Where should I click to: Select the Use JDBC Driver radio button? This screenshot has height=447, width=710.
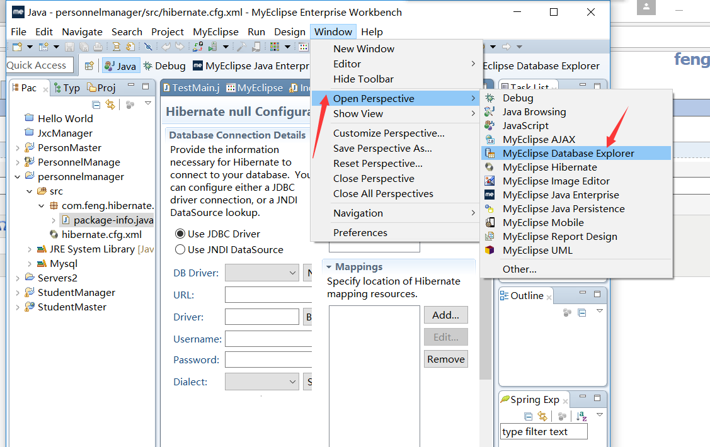tap(180, 234)
